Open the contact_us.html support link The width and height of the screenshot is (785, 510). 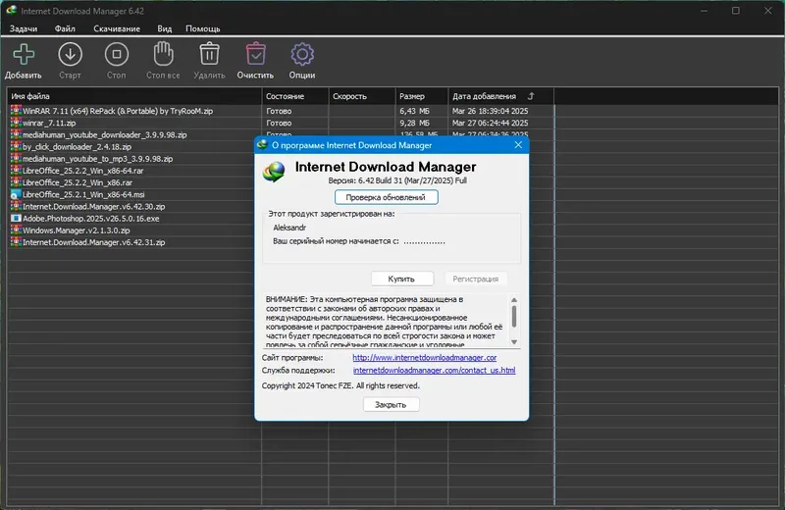coord(434,371)
